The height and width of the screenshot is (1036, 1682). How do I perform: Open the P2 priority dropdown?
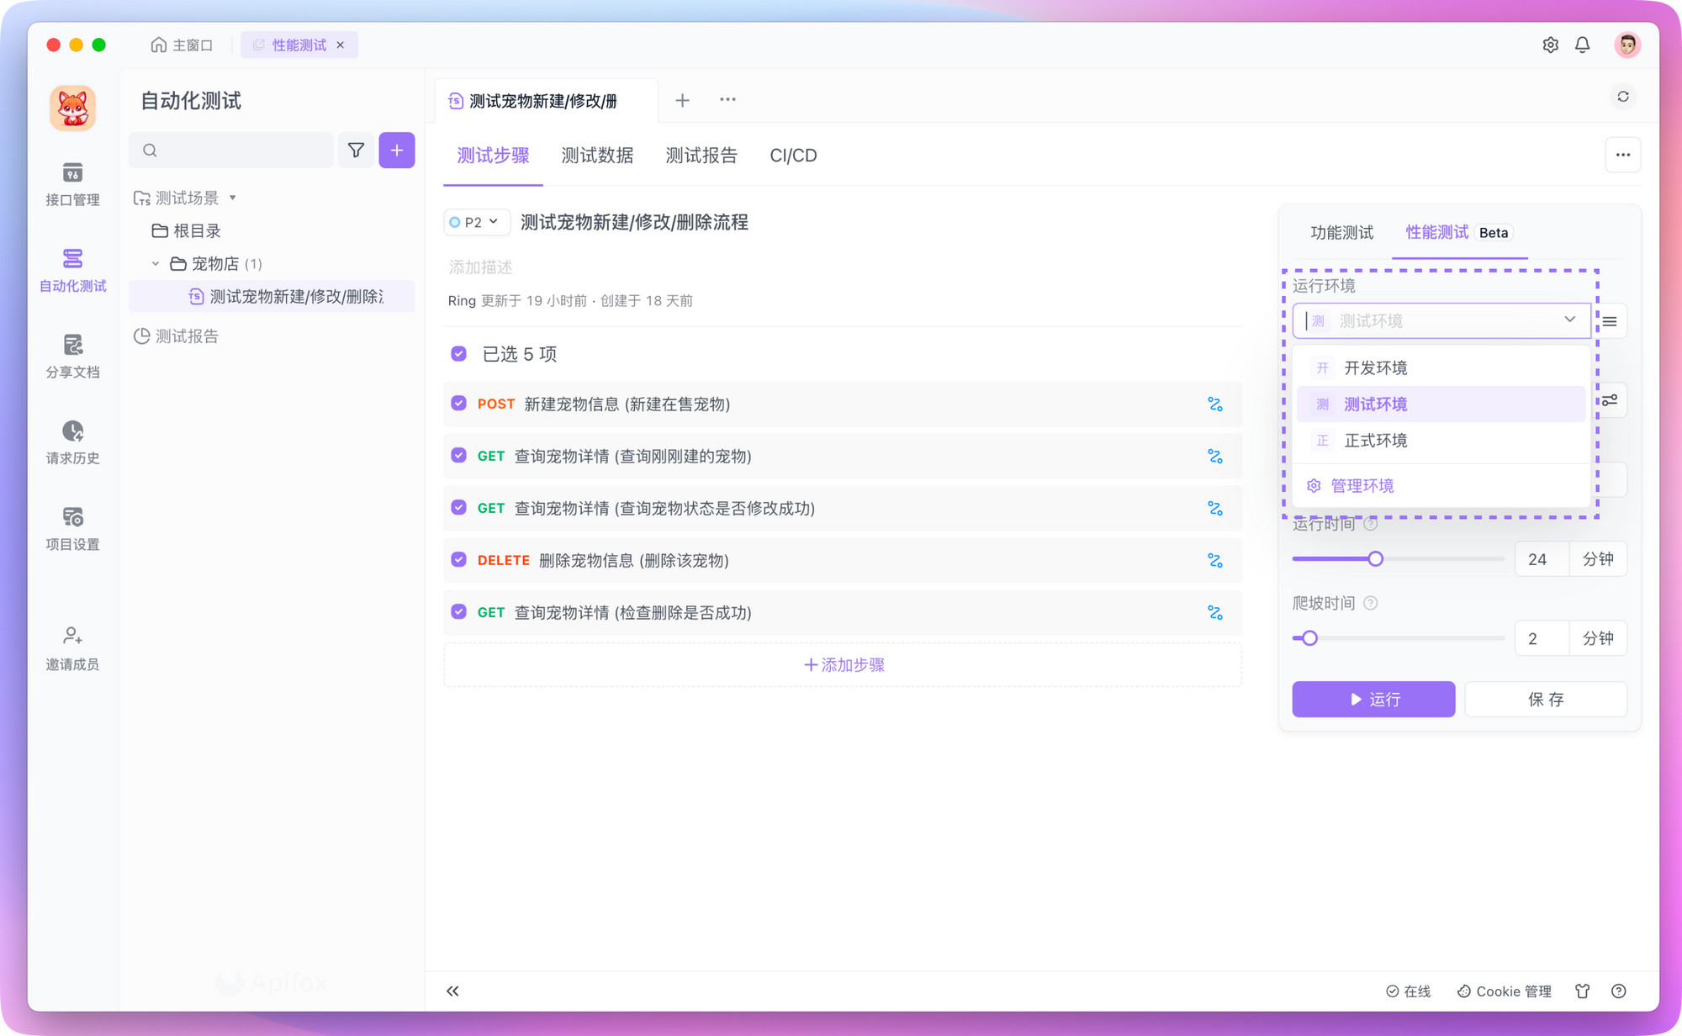pos(476,222)
